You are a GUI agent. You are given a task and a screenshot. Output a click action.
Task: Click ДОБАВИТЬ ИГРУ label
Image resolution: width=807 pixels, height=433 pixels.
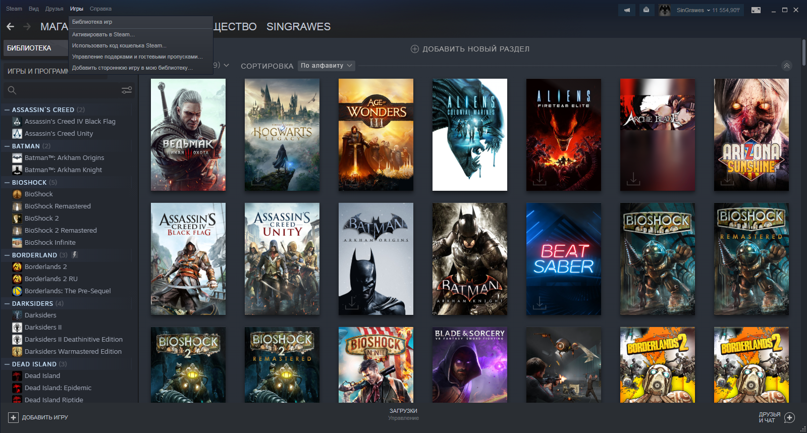[x=45, y=417]
